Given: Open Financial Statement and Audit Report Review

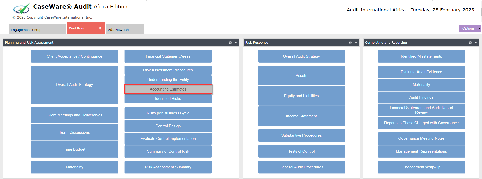Looking at the screenshot, I should coord(422,110).
